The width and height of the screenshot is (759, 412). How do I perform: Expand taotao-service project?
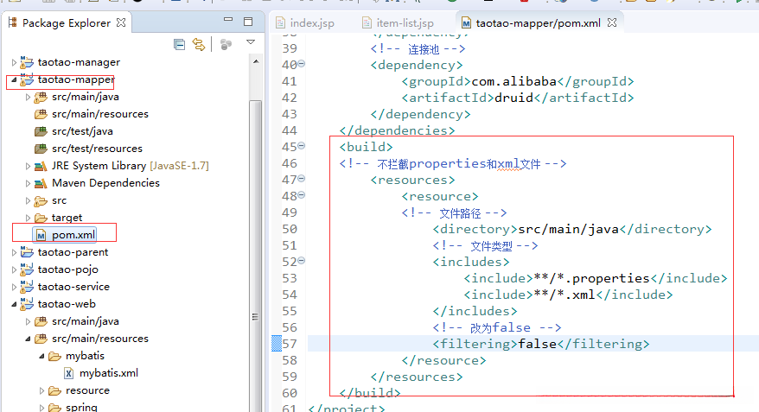(x=14, y=288)
